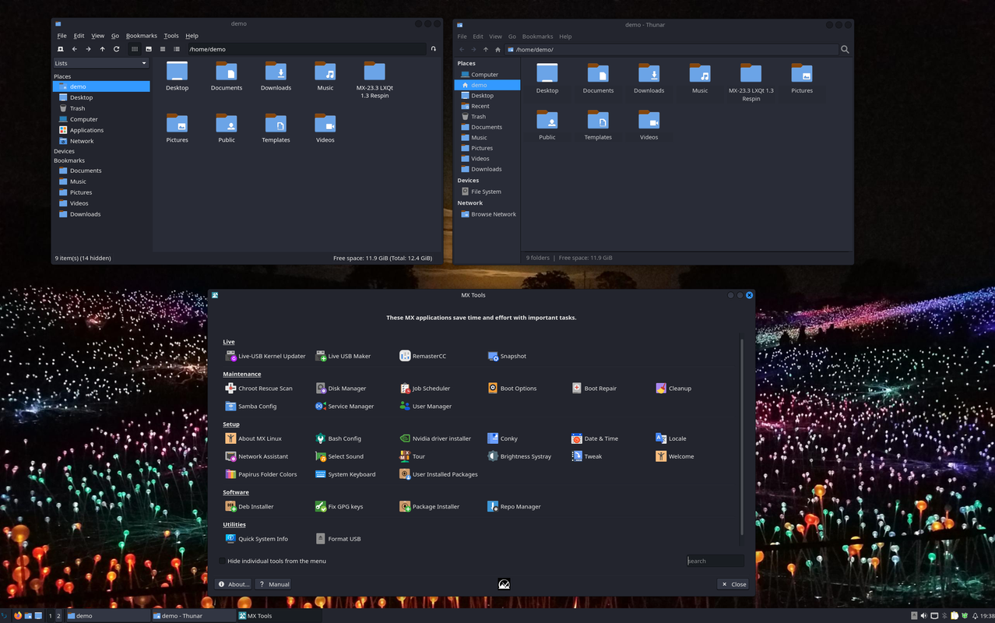The height and width of the screenshot is (623, 995).
Task: Click the Close button in MX Tools
Action: coord(733,584)
